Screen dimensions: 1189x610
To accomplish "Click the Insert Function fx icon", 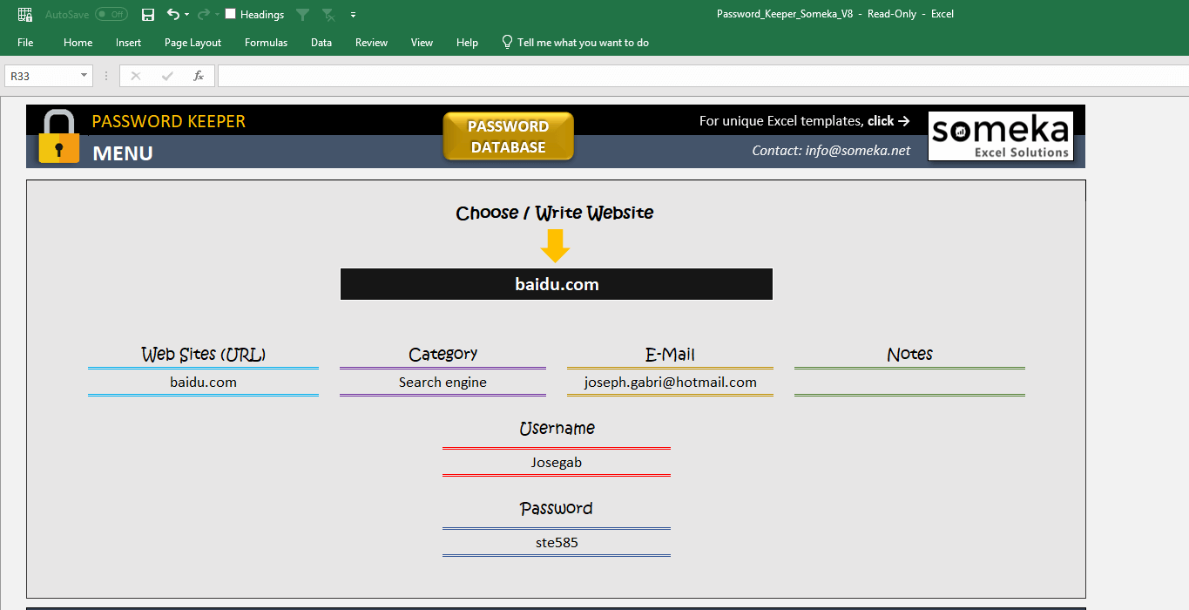I will tap(199, 76).
